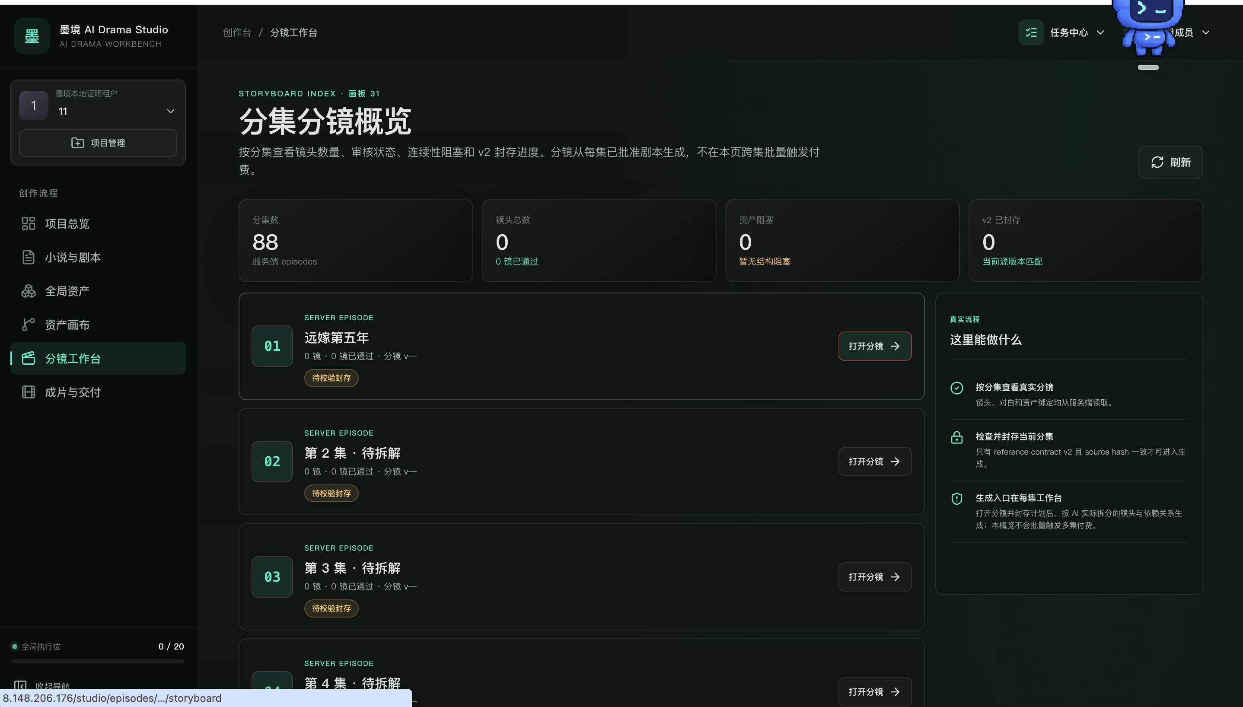
Task: Click the 任务中心 checklist icon
Action: coord(1031,32)
